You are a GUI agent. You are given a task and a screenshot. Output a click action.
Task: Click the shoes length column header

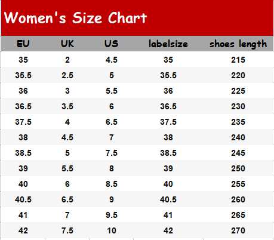pos(238,44)
